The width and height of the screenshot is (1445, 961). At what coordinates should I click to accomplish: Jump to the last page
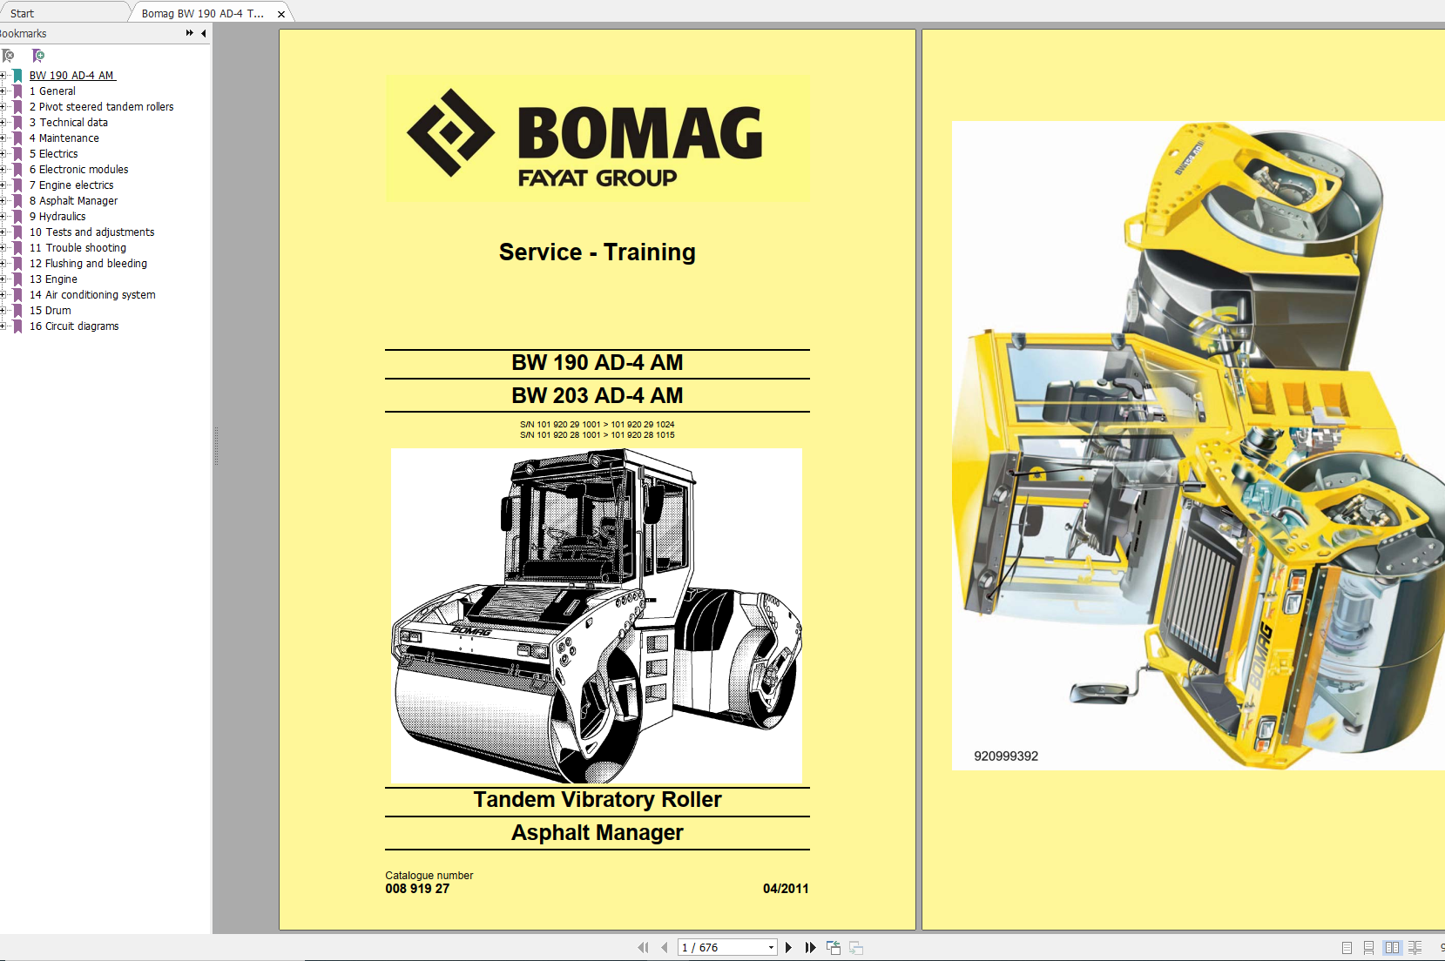pyautogui.click(x=810, y=947)
